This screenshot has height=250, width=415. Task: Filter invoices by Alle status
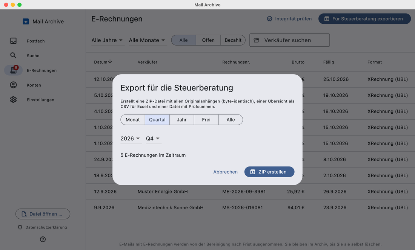coord(184,40)
